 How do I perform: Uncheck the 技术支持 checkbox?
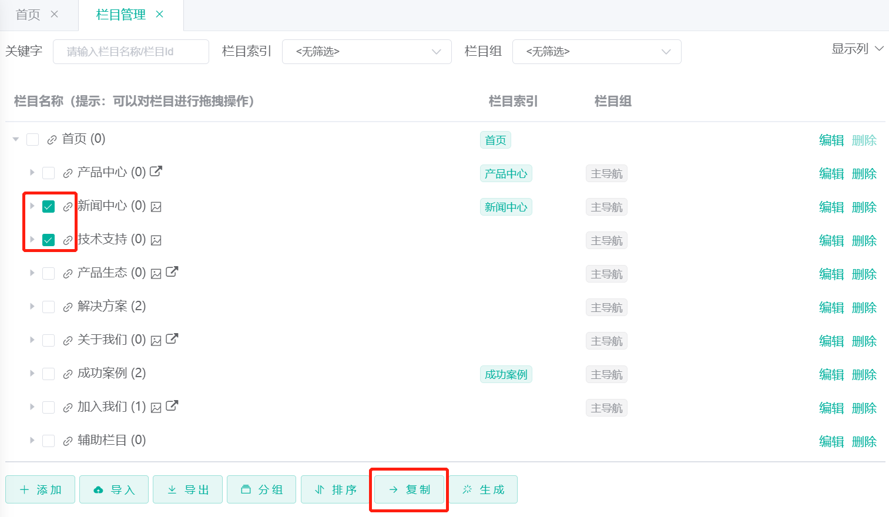tap(49, 240)
